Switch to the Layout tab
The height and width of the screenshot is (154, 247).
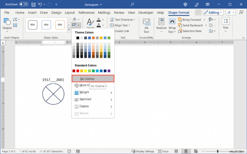70,13
